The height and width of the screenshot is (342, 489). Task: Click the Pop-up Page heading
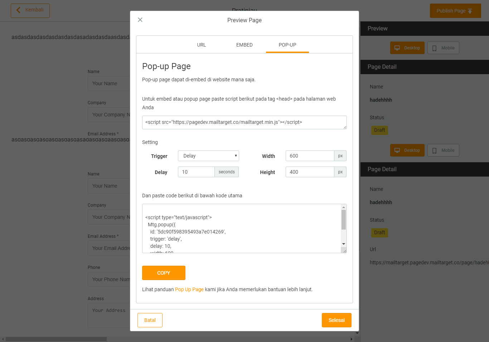(166, 66)
